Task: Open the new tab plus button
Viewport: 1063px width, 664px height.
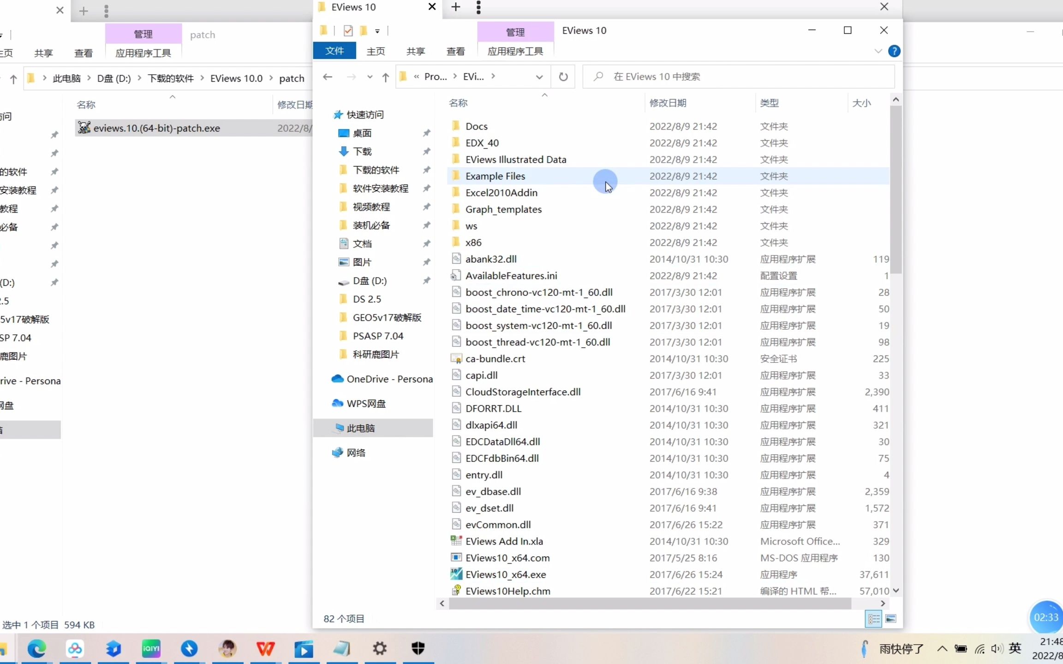Action: pos(456,7)
